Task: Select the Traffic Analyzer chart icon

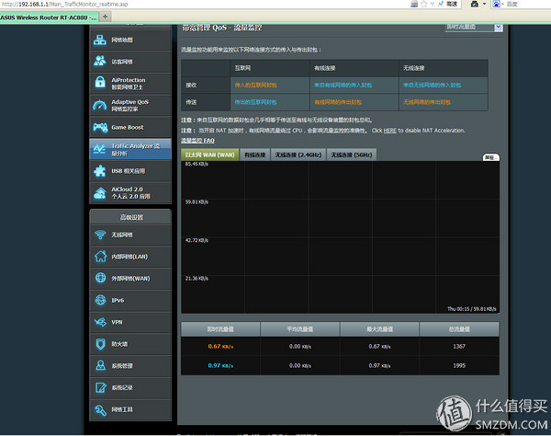Action: pos(99,149)
